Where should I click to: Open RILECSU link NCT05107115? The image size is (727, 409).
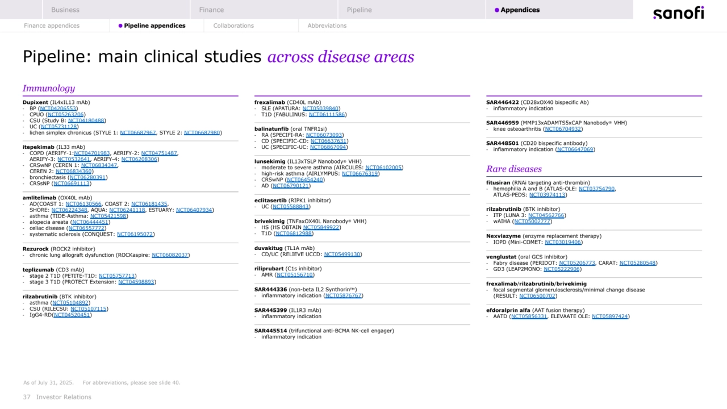click(89, 309)
